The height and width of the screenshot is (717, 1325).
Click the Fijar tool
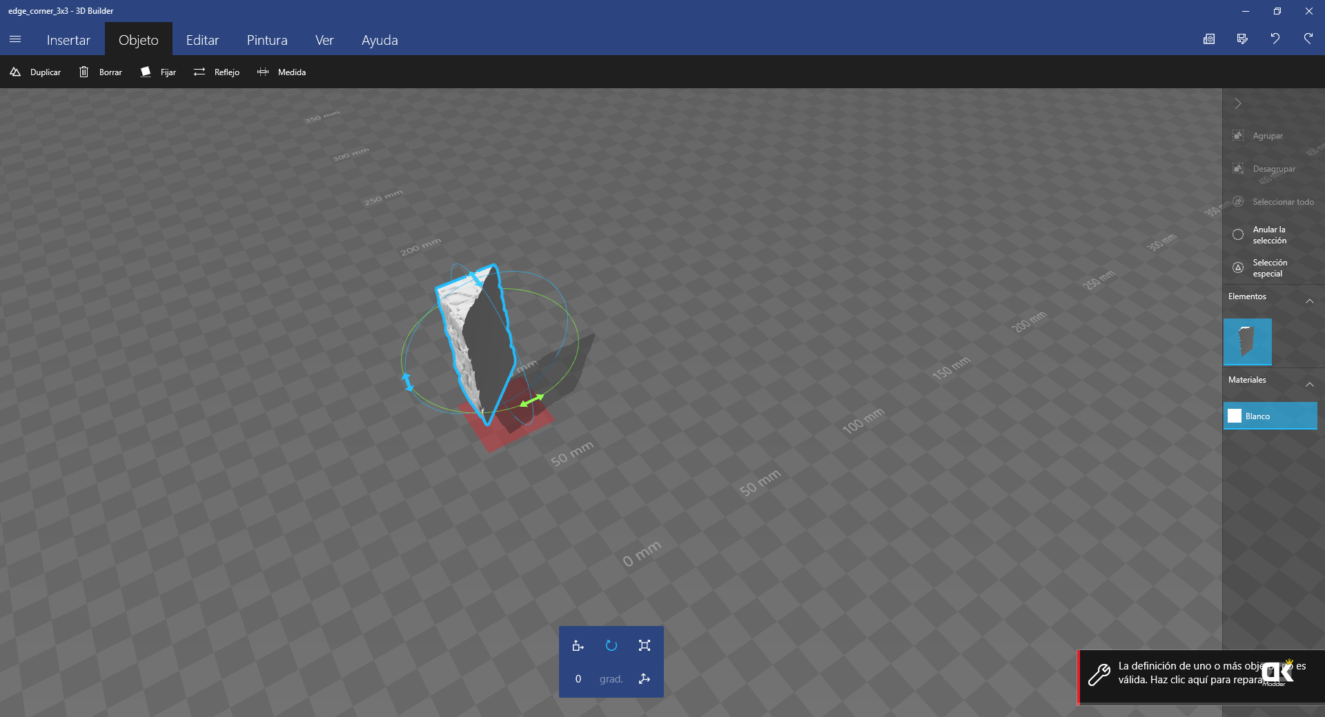click(159, 72)
